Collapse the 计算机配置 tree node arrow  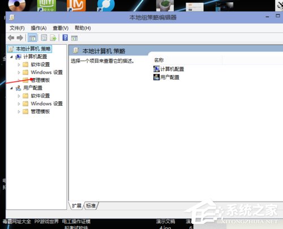tap(11, 57)
